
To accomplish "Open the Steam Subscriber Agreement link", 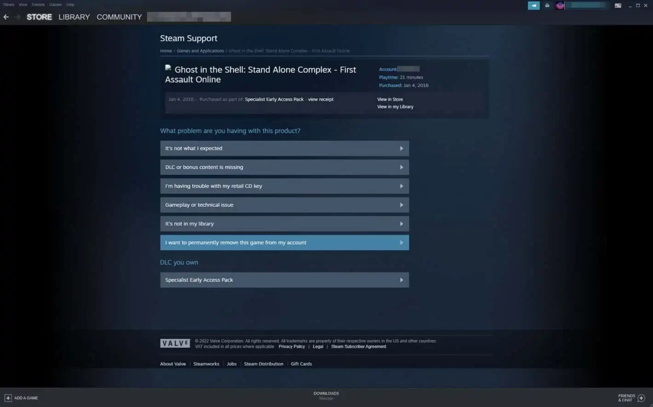I will (x=359, y=347).
